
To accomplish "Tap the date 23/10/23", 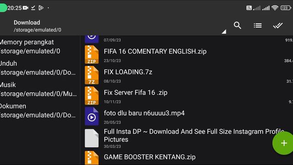I will [112, 60].
